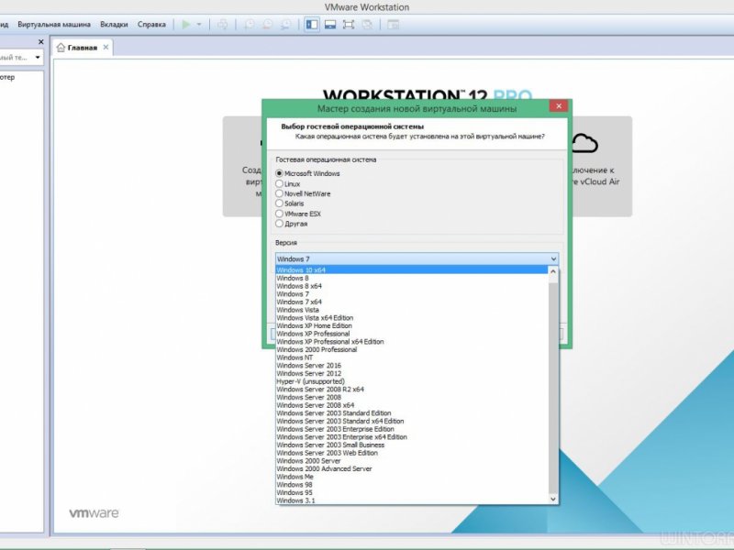734x550 pixels.
Task: Choose Windows Server 2016
Action: point(411,365)
